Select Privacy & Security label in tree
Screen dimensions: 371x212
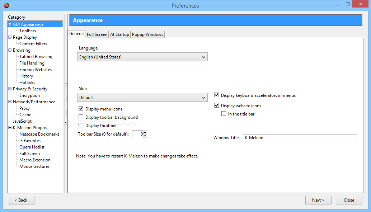pyautogui.click(x=30, y=89)
